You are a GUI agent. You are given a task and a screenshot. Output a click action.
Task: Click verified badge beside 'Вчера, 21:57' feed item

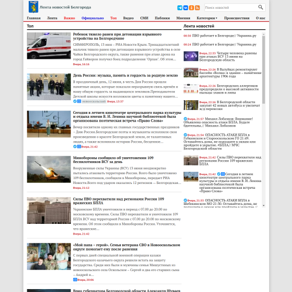[185, 119]
